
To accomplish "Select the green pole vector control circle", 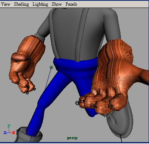I will click(x=51, y=67).
